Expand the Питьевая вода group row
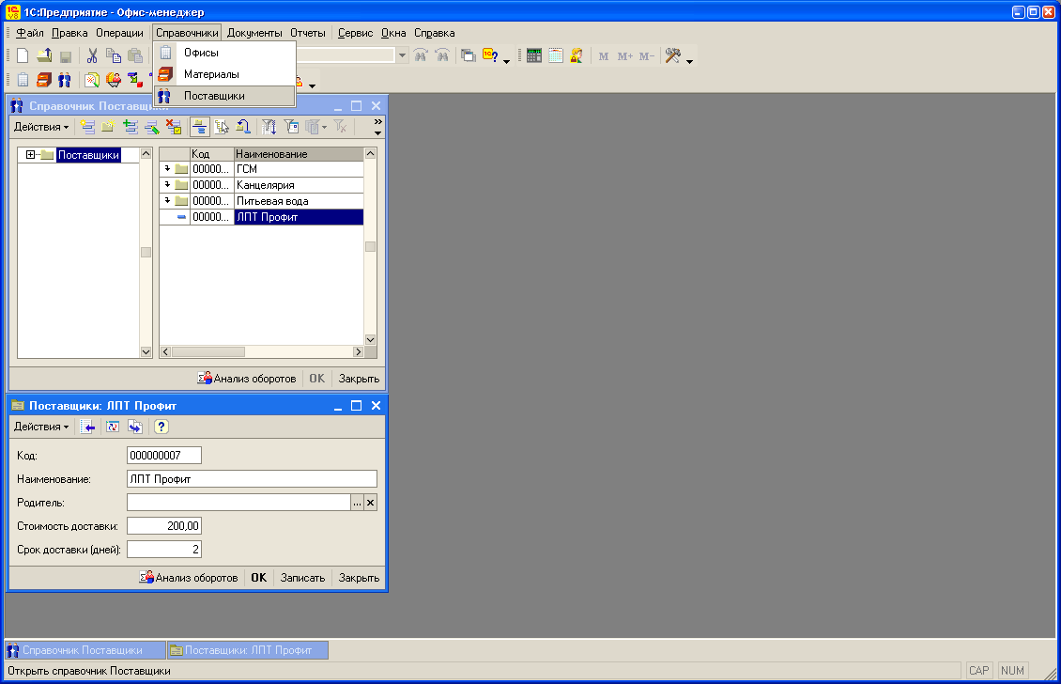The height and width of the screenshot is (684, 1061). click(x=167, y=200)
